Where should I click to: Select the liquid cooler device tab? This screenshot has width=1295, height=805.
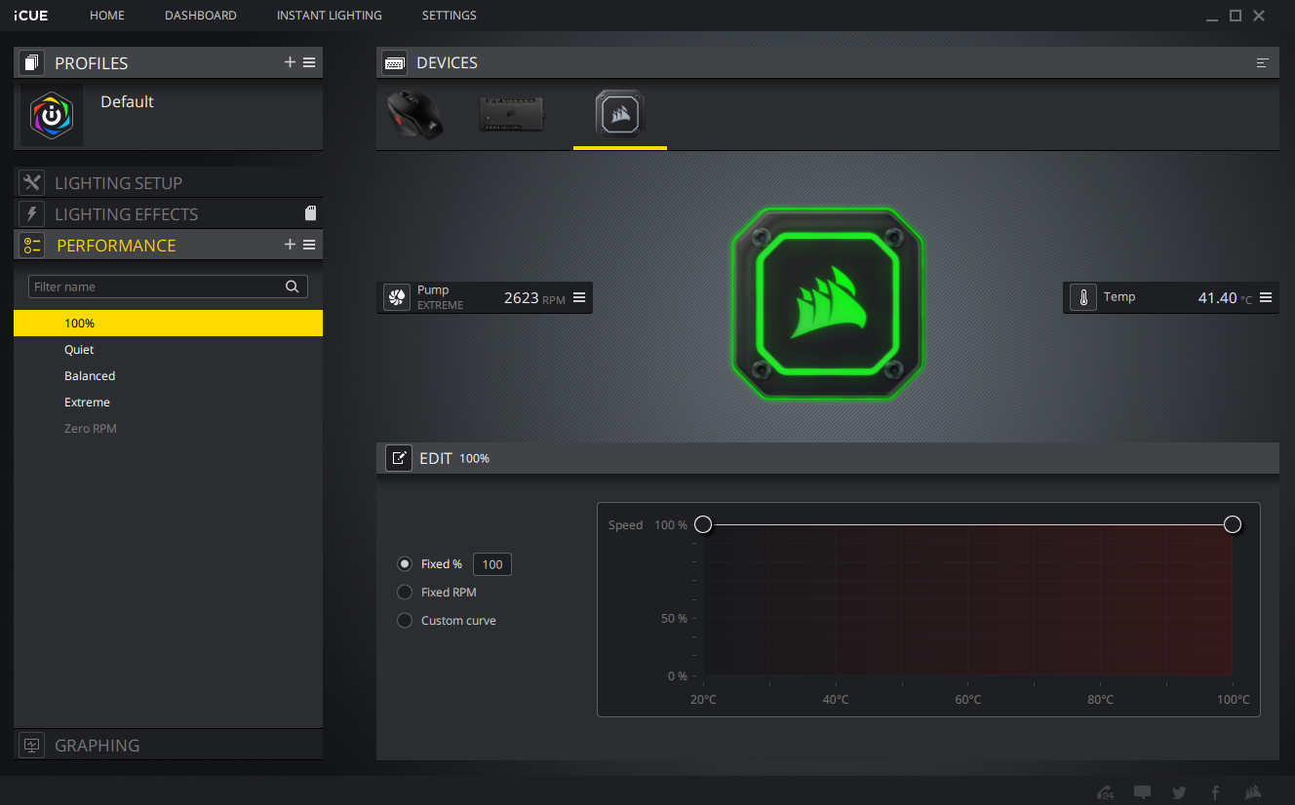(620, 114)
